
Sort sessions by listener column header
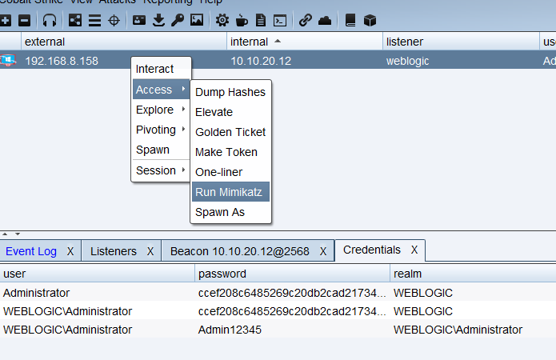coord(461,42)
